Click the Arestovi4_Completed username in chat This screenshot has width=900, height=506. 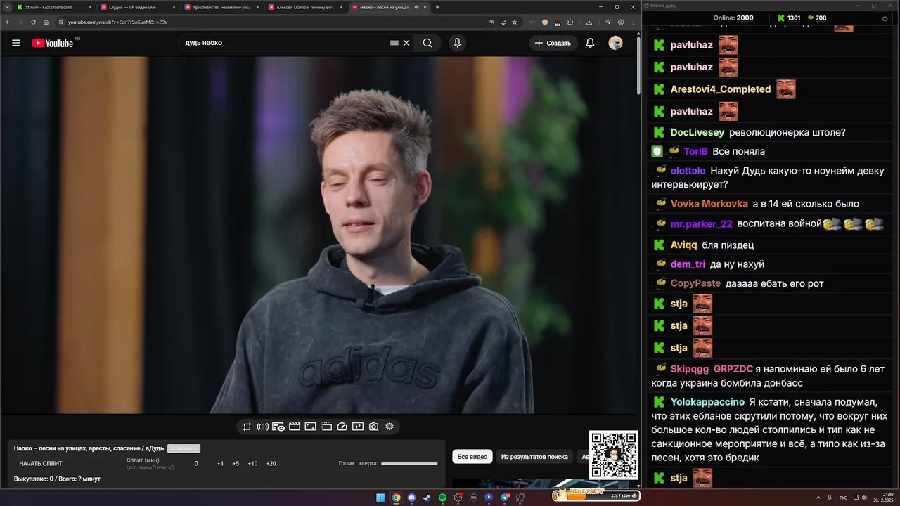tap(721, 89)
